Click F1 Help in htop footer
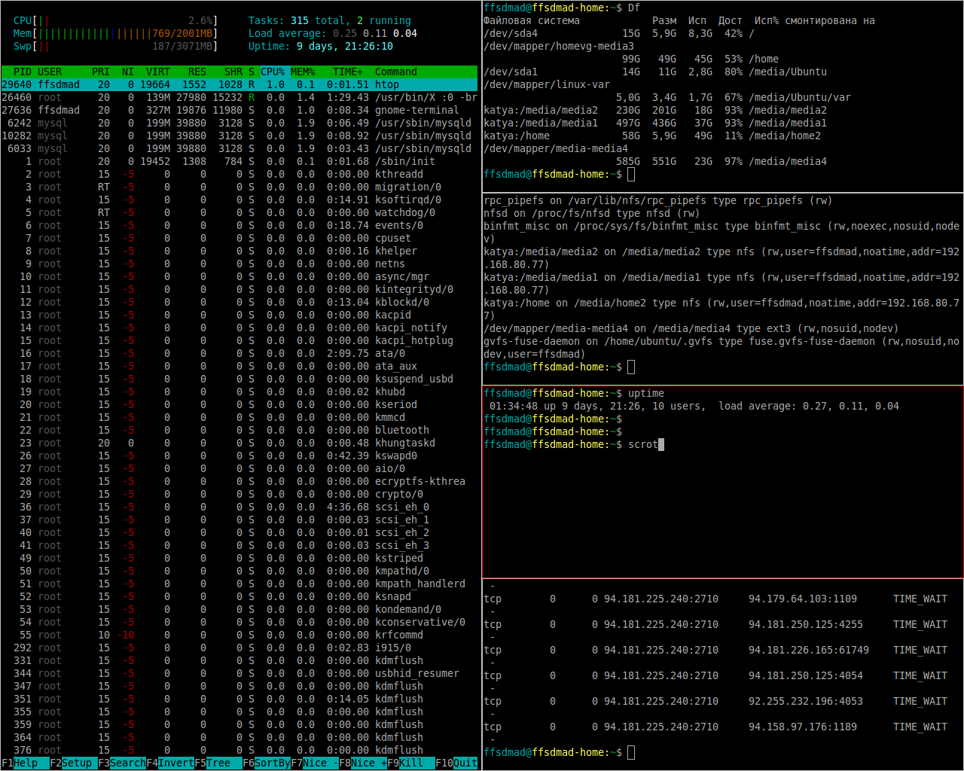The width and height of the screenshot is (964, 771). [26, 763]
